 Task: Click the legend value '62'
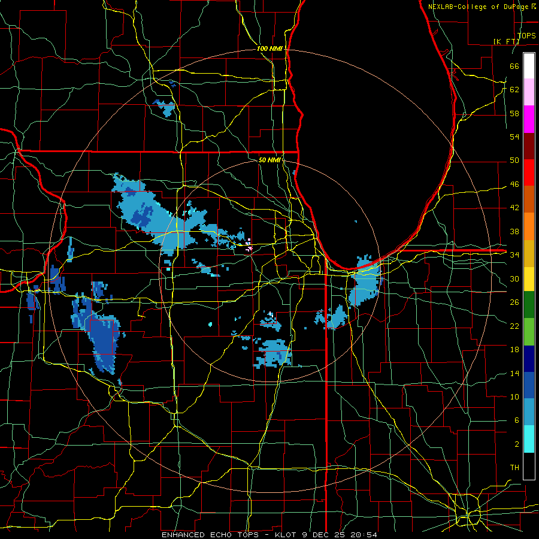point(514,89)
